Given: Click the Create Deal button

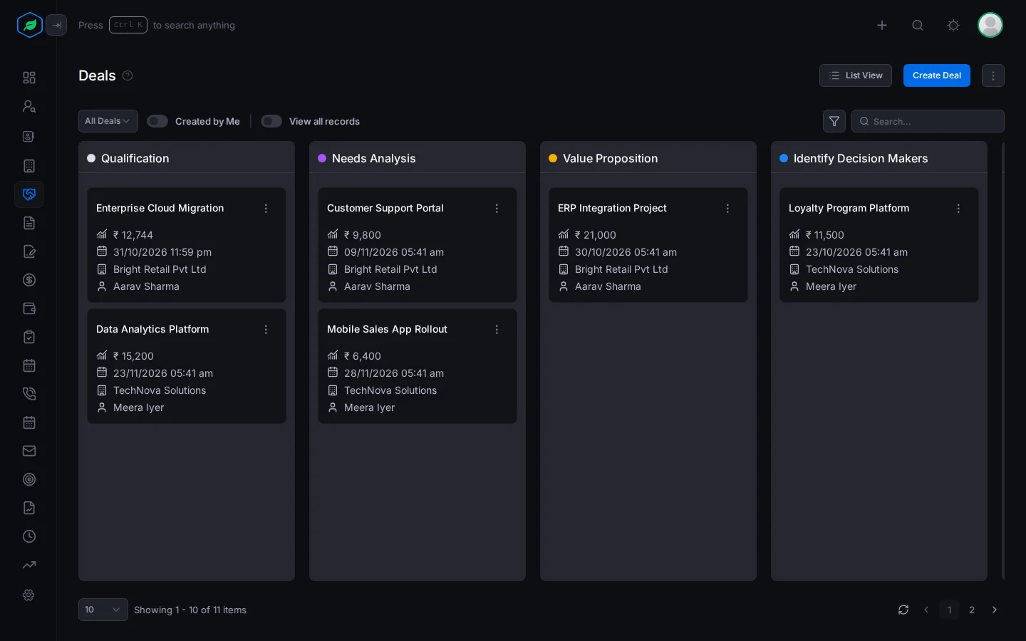Looking at the screenshot, I should pyautogui.click(x=937, y=75).
